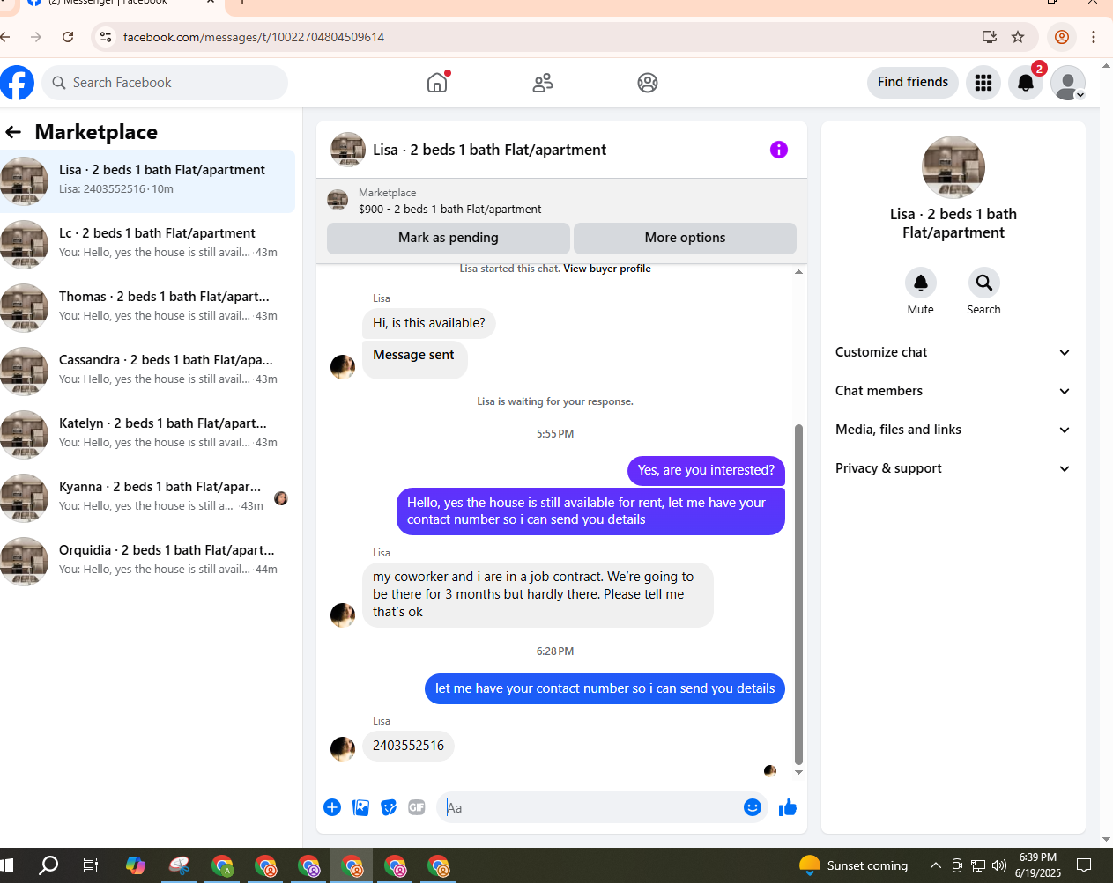Click Lisa's 'Hi, is this available?' message
This screenshot has height=883, width=1113.
pos(429,323)
